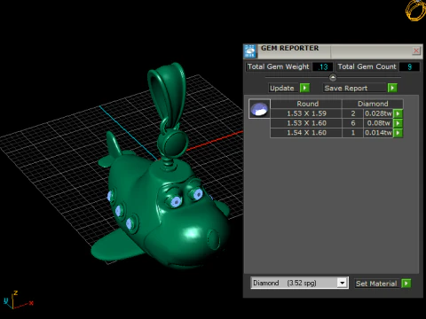Select the round diamond gem thumbnail
The height and width of the screenshot is (319, 426).
click(x=259, y=109)
